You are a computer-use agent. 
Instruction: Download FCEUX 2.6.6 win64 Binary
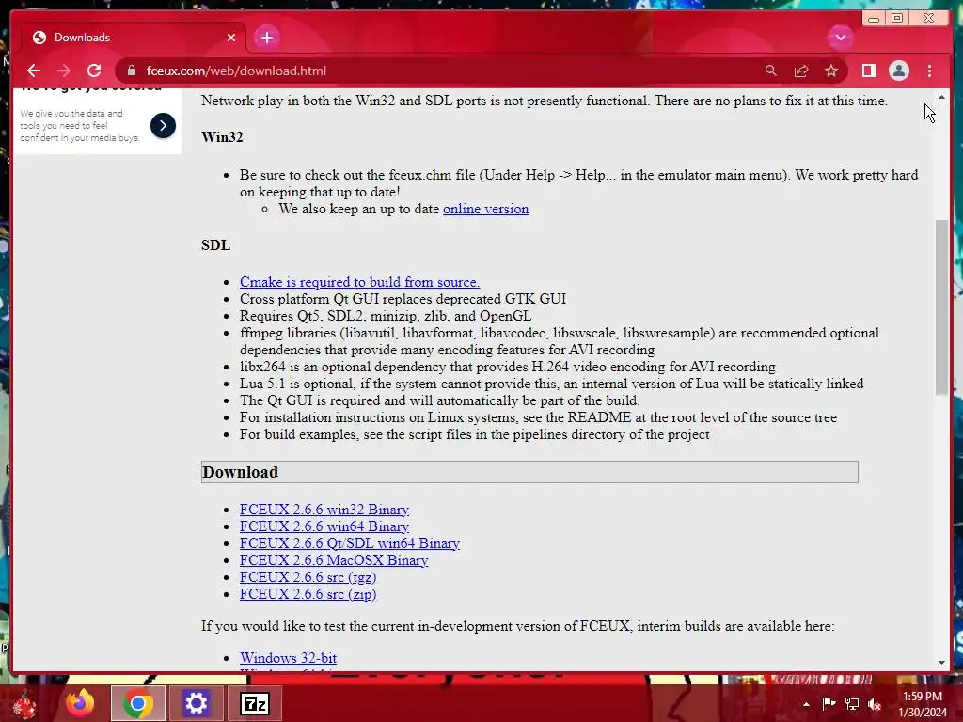tap(324, 526)
